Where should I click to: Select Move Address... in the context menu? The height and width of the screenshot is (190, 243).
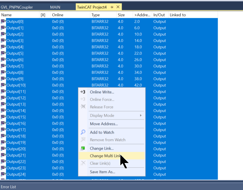[104, 124]
